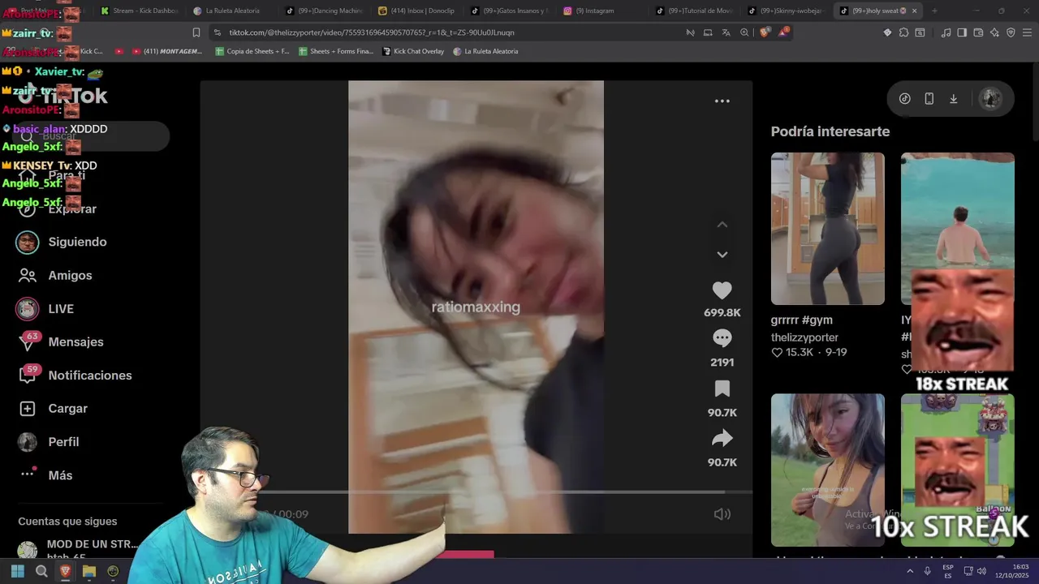The image size is (1039, 584).
Task: Open Windows taskbar search
Action: click(41, 571)
